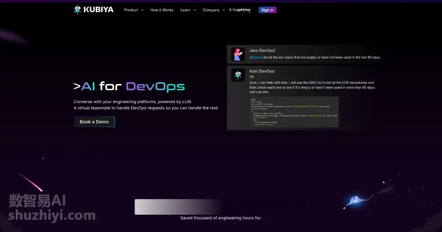Click the Kubiya robot logo icon
This screenshot has height=232, width=442.
[77, 10]
